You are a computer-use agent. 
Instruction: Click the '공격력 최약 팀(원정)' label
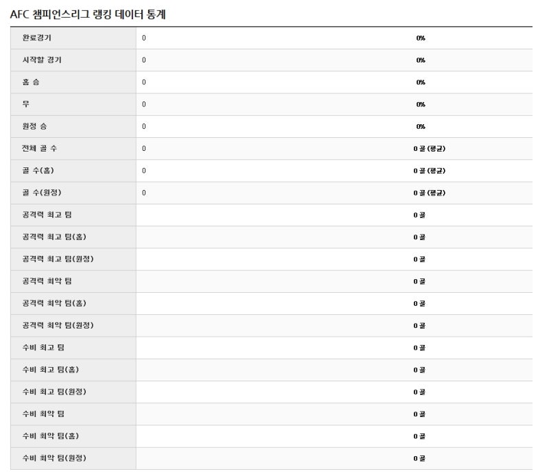point(58,325)
